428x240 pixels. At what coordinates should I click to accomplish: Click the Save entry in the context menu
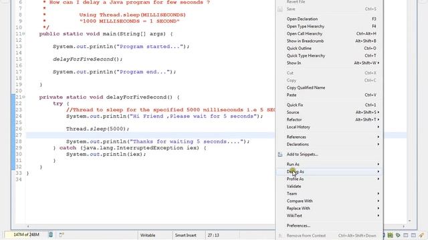point(330,9)
